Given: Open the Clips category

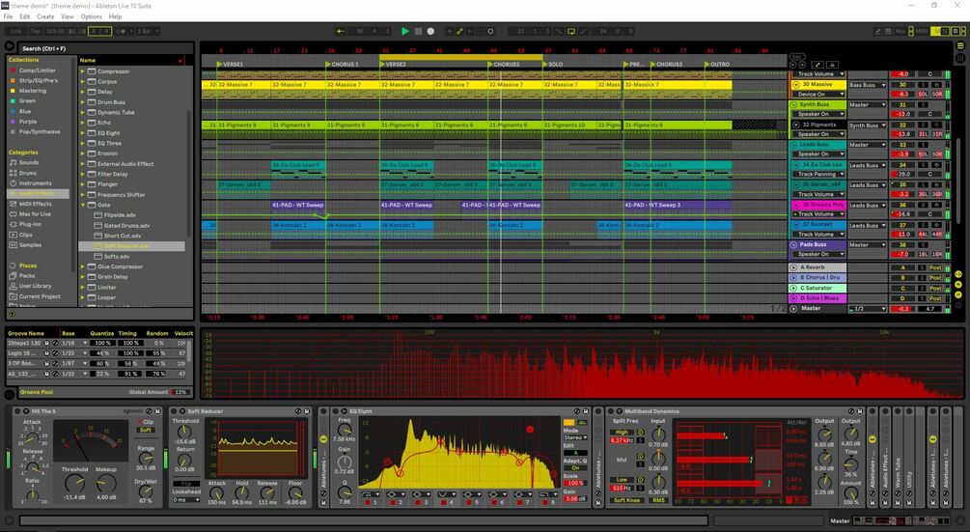Looking at the screenshot, I should [25, 235].
